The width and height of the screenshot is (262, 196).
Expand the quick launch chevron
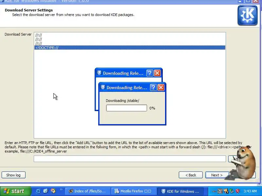coord(61,189)
